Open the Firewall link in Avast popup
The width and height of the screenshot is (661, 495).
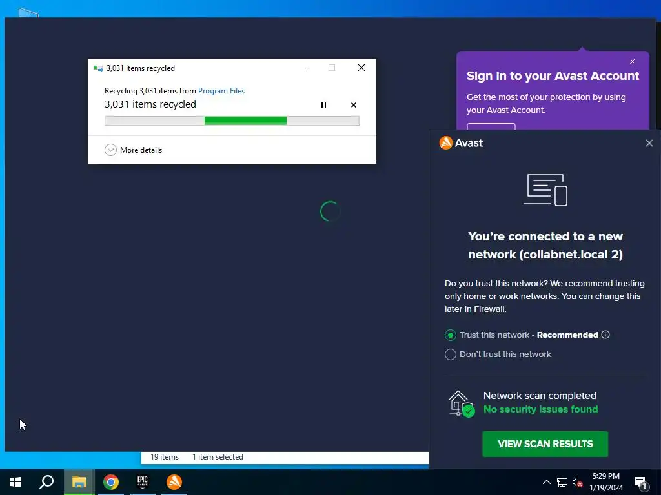[x=489, y=309]
